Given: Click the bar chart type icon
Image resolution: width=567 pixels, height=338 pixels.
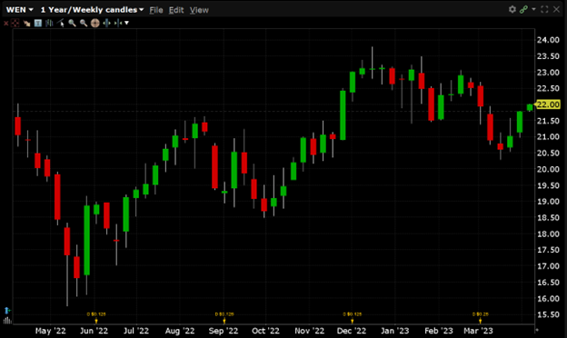Looking at the screenshot, I should click(x=49, y=23).
